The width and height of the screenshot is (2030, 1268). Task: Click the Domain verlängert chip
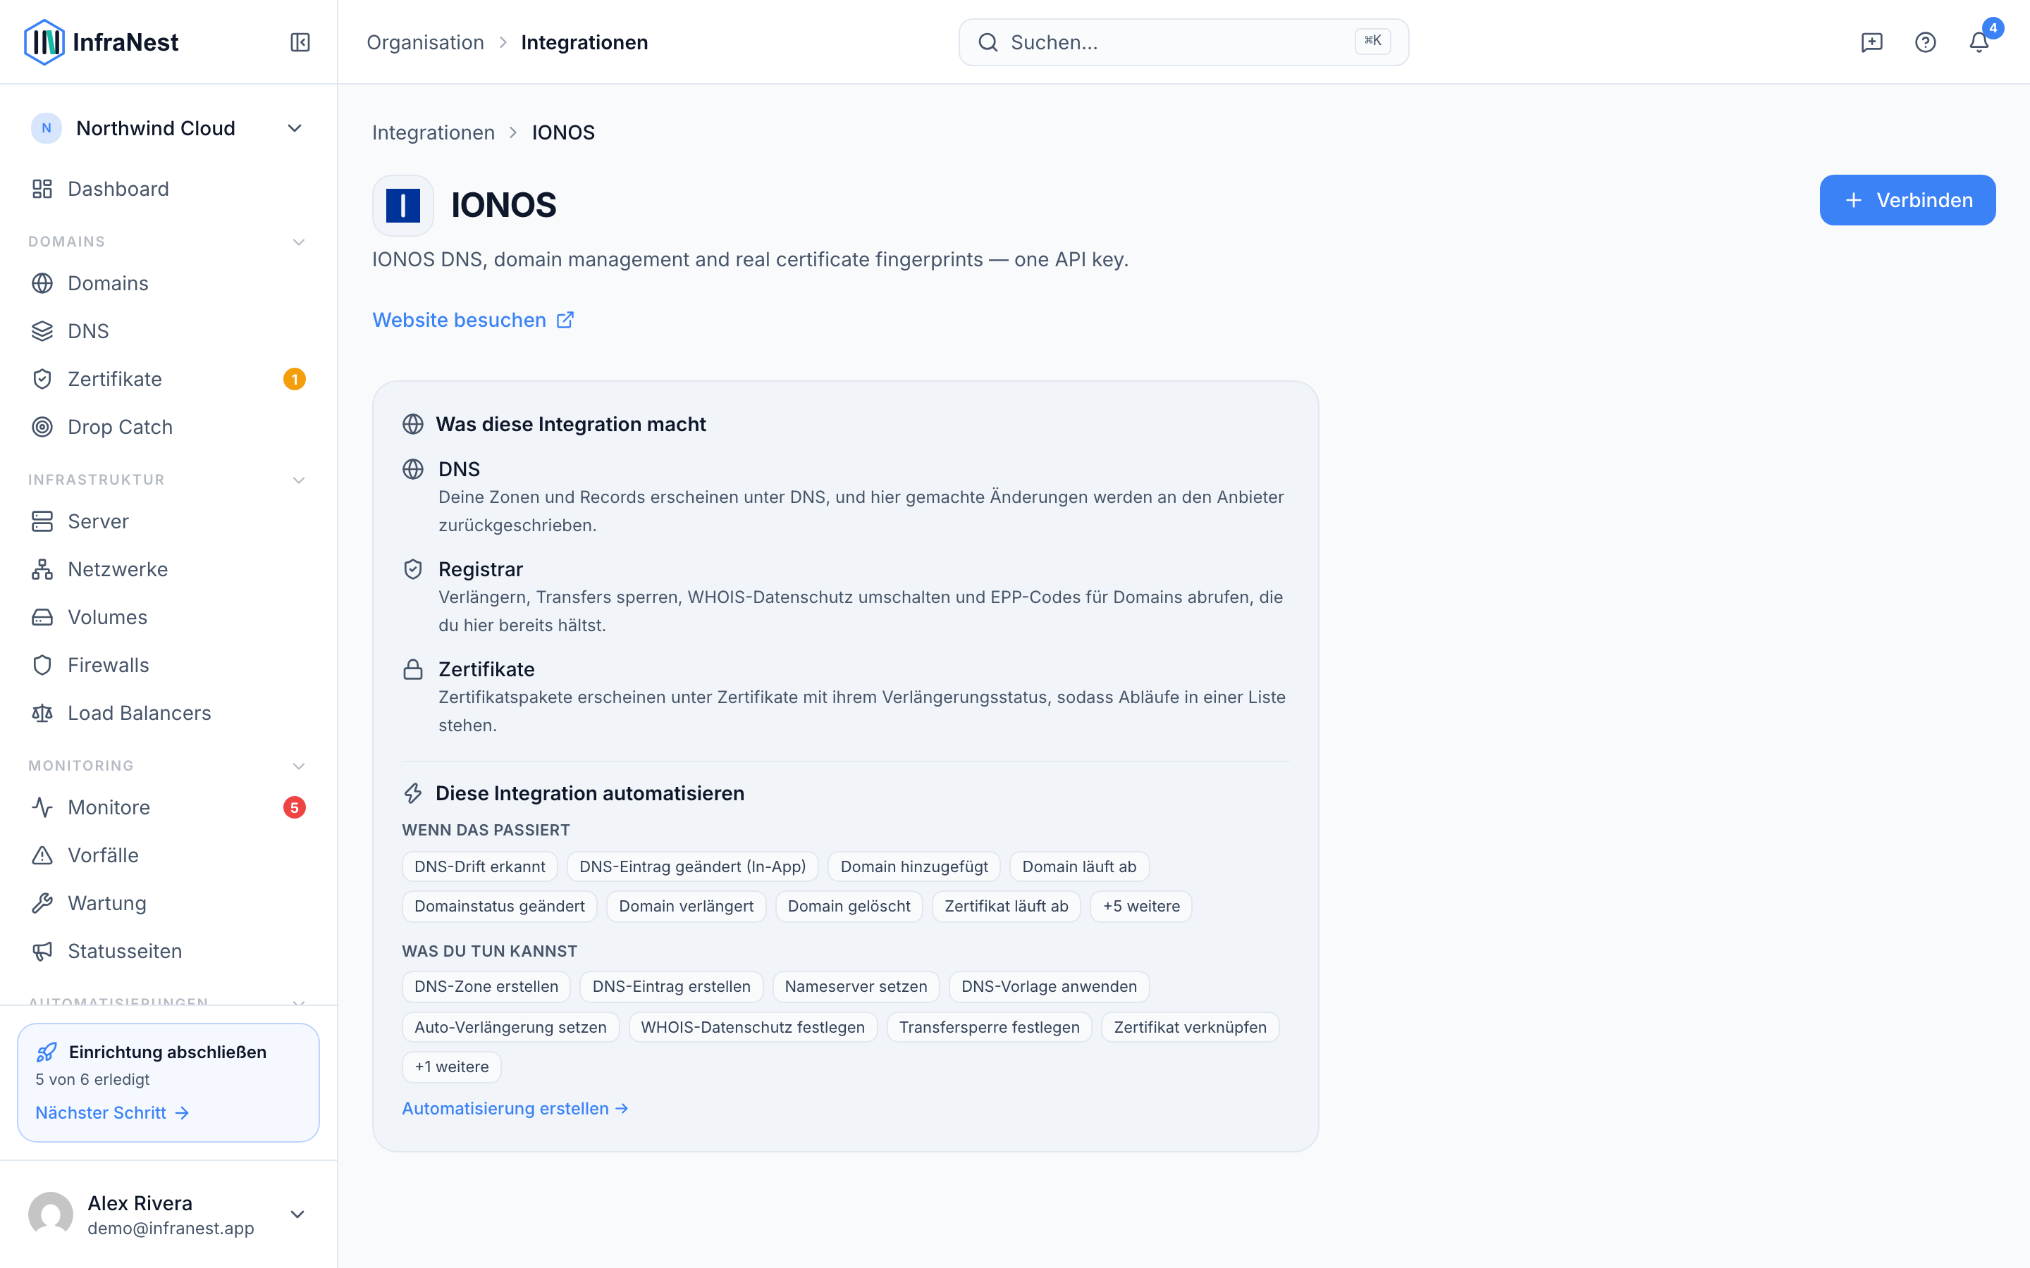[686, 906]
